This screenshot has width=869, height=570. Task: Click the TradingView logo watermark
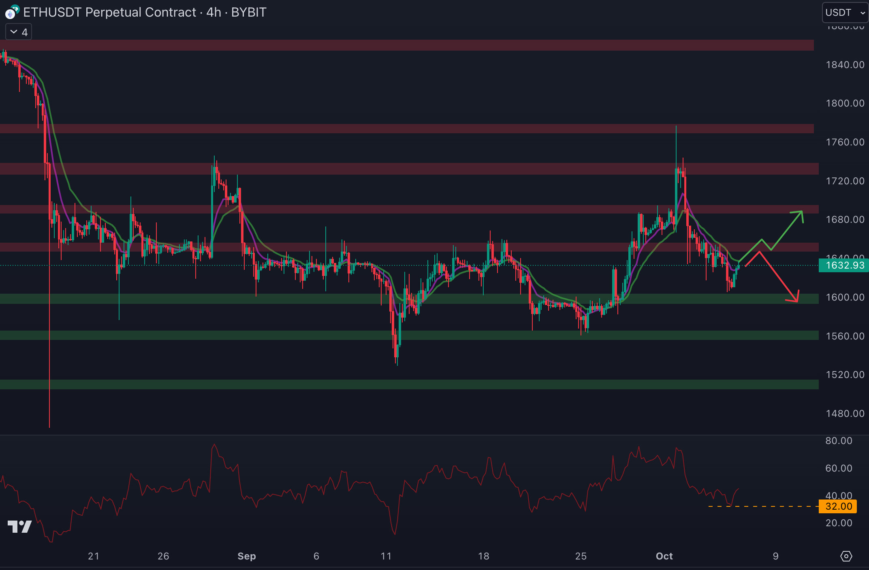(x=19, y=526)
